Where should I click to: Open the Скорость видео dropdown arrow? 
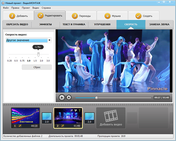point(49,40)
